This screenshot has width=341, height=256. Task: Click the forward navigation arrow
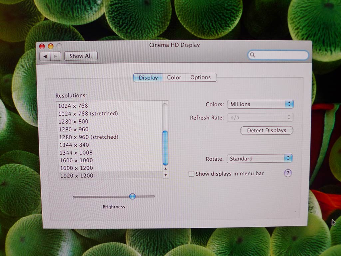click(x=55, y=56)
